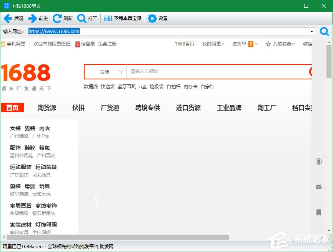Click the bookmark icon on right sidebar
This screenshot has height=252, width=333.
pyautogui.click(x=319, y=212)
